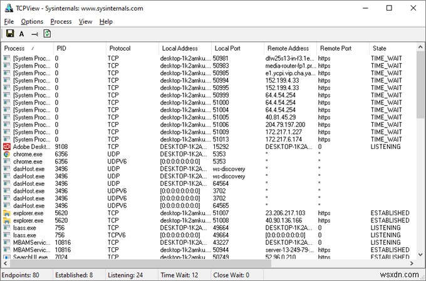Click the System Process icon on port 50981 row
Viewport: 426px width, 281px height.
click(x=7, y=58)
